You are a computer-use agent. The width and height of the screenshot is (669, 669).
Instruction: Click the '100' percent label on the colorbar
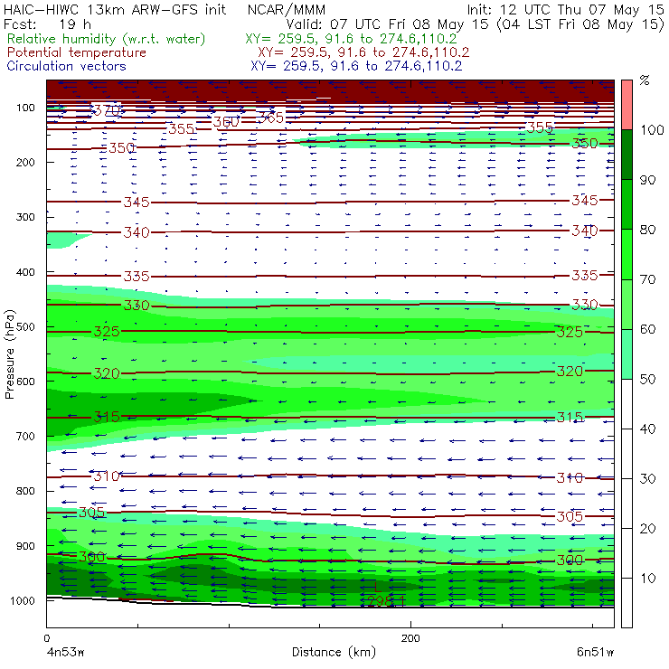tap(653, 129)
